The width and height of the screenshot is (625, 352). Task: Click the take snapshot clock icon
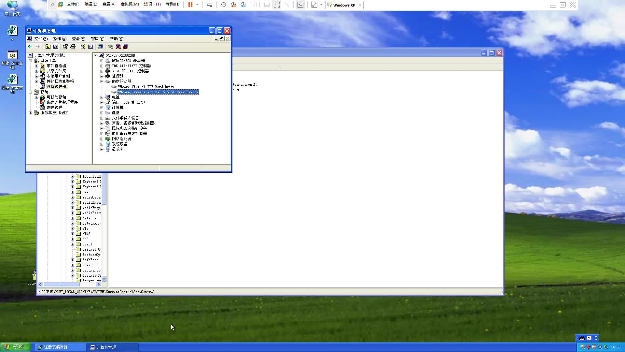[x=224, y=5]
